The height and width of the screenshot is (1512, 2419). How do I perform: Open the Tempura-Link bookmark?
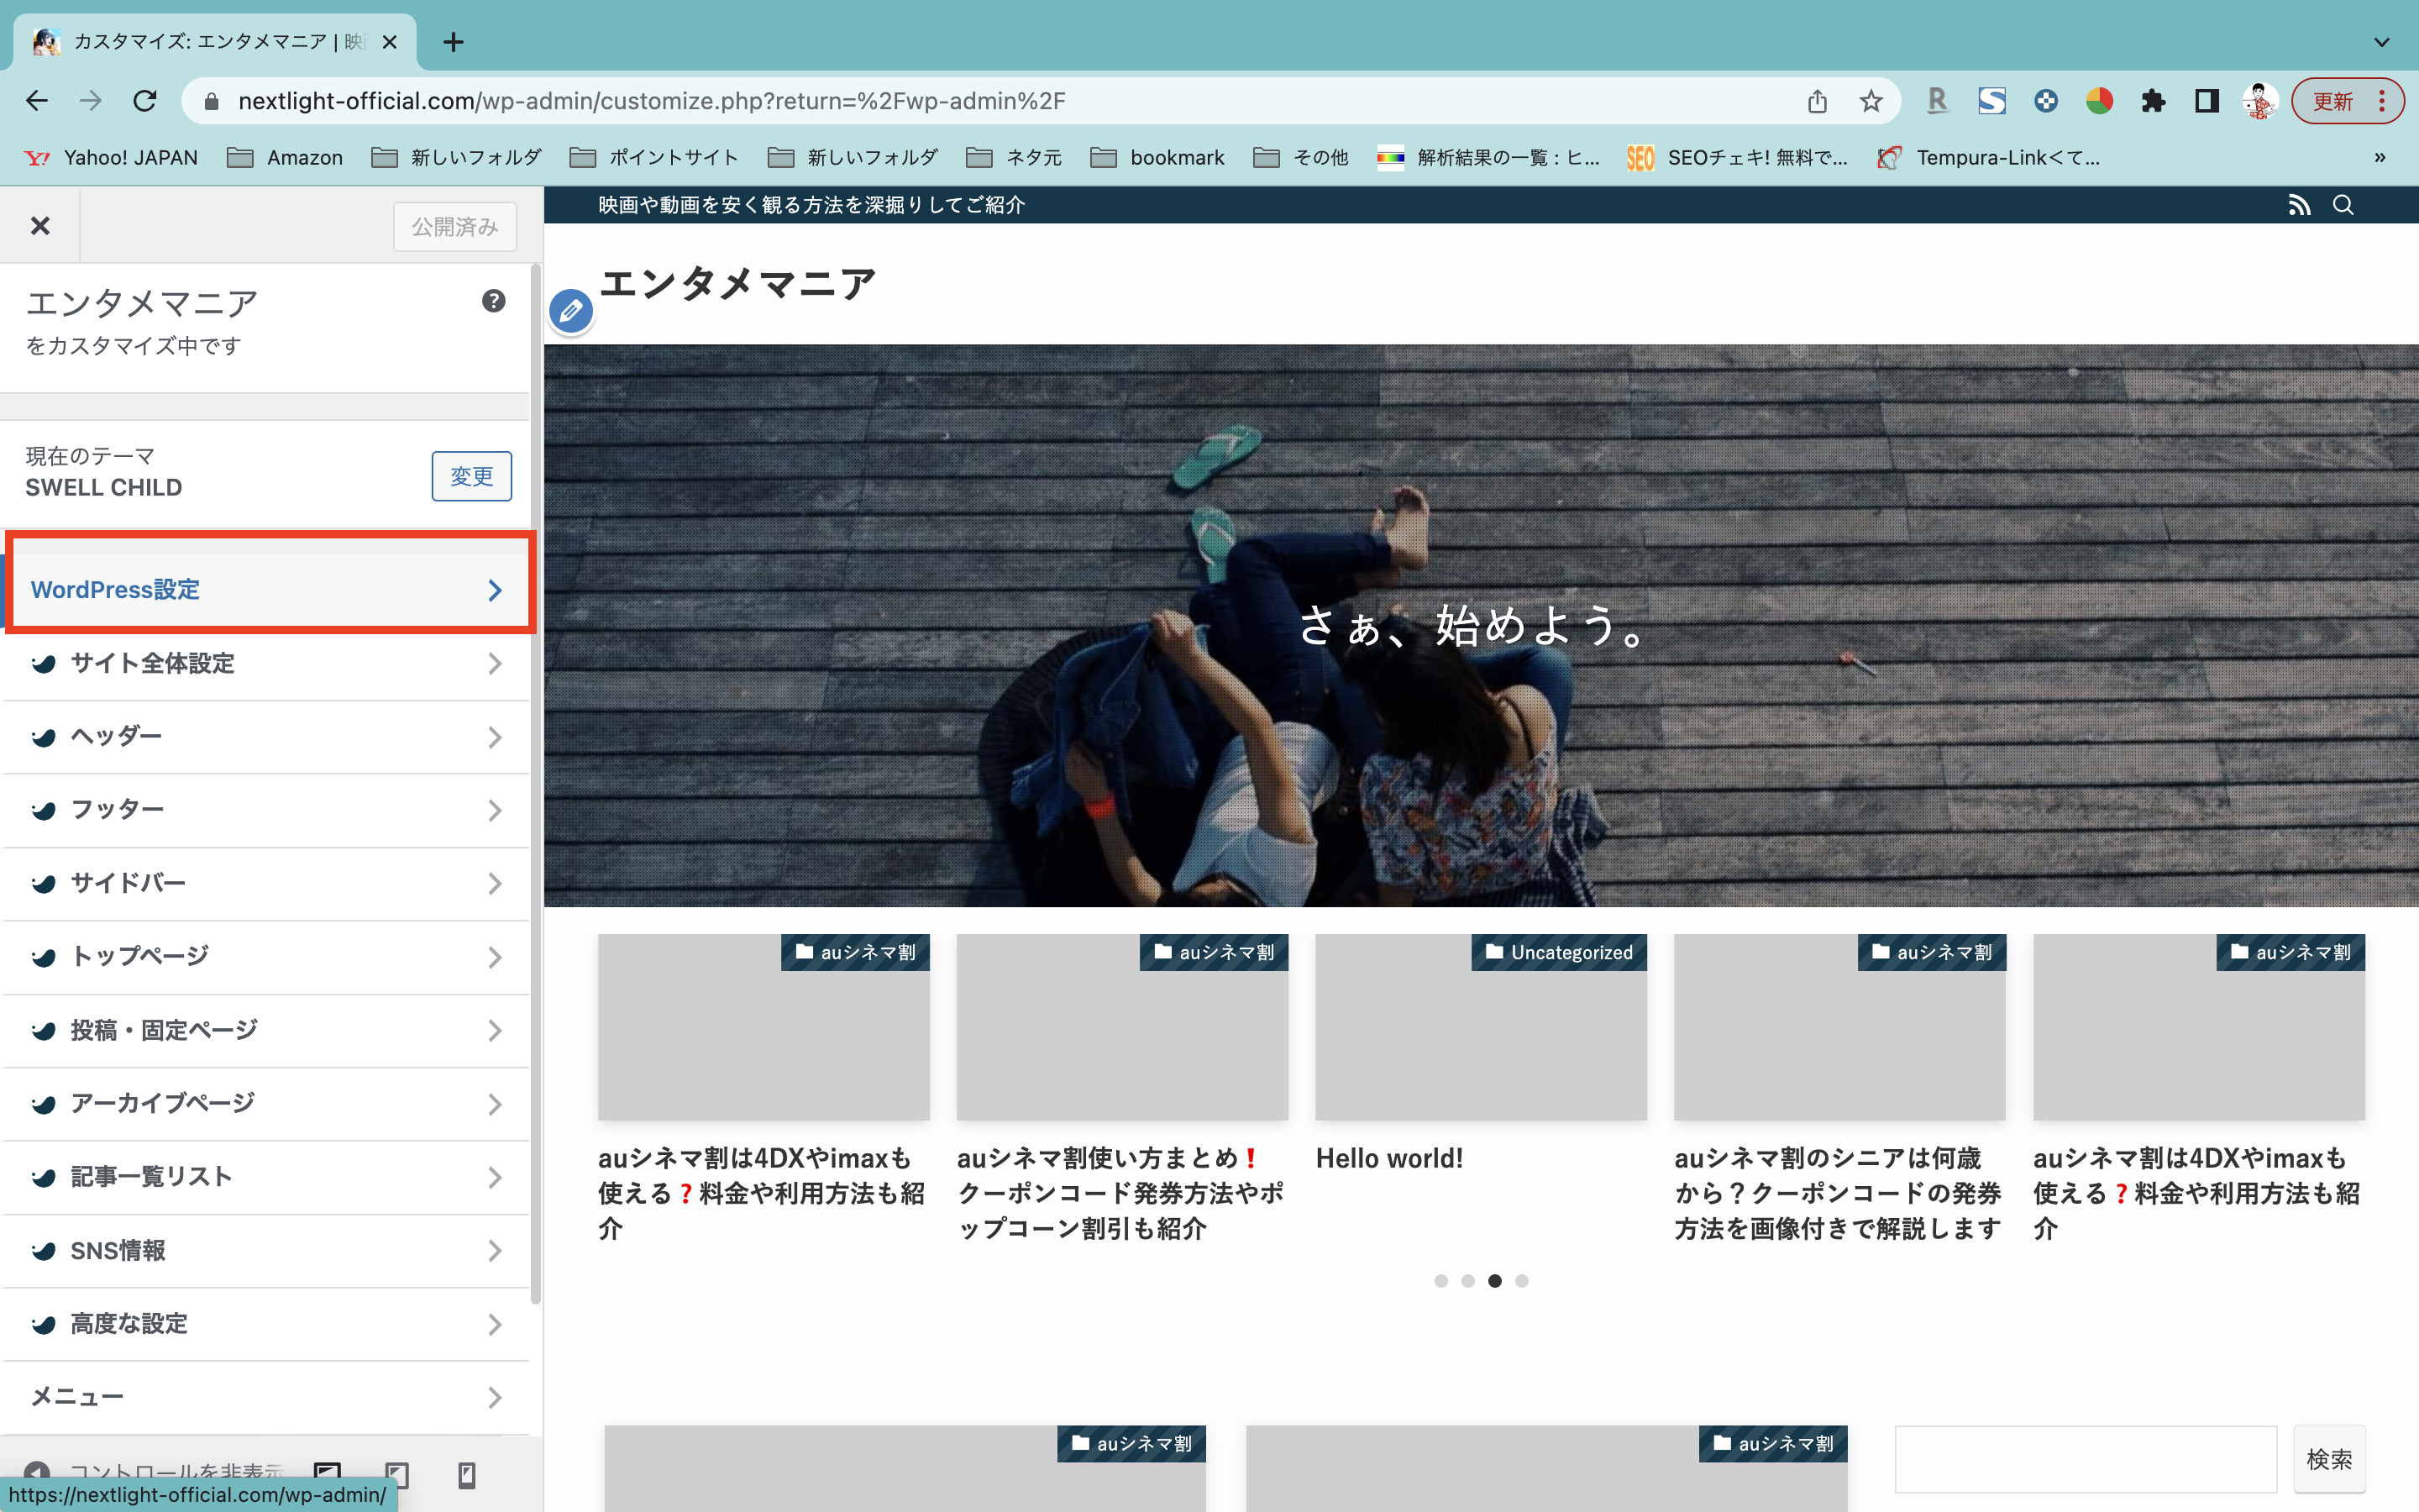[x=1989, y=157]
